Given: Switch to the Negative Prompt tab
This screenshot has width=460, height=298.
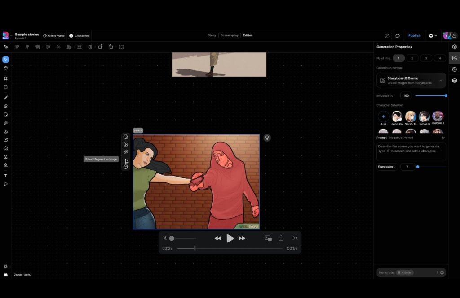Looking at the screenshot, I should 401,138.
